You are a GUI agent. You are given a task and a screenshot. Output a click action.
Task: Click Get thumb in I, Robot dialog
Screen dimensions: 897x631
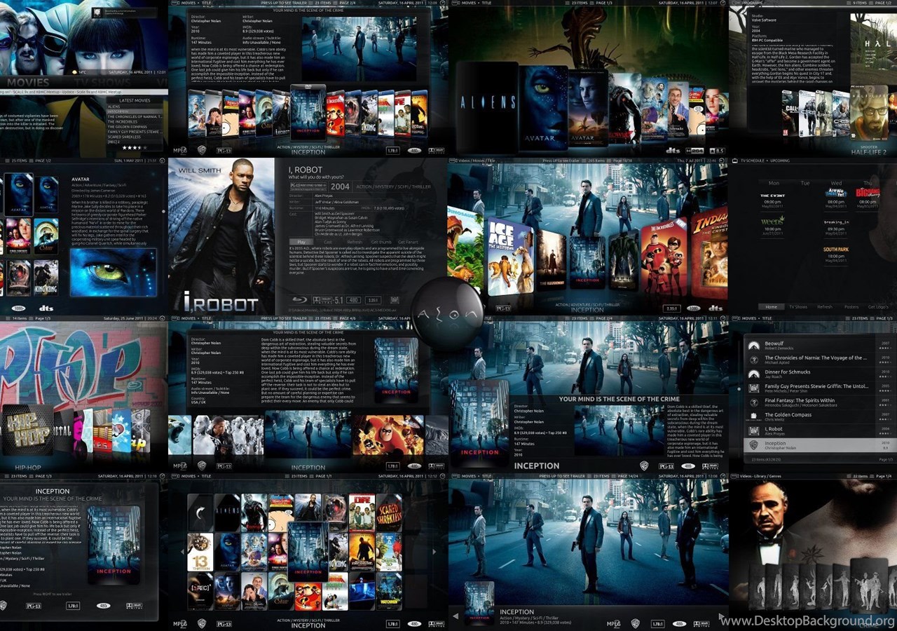[381, 242]
